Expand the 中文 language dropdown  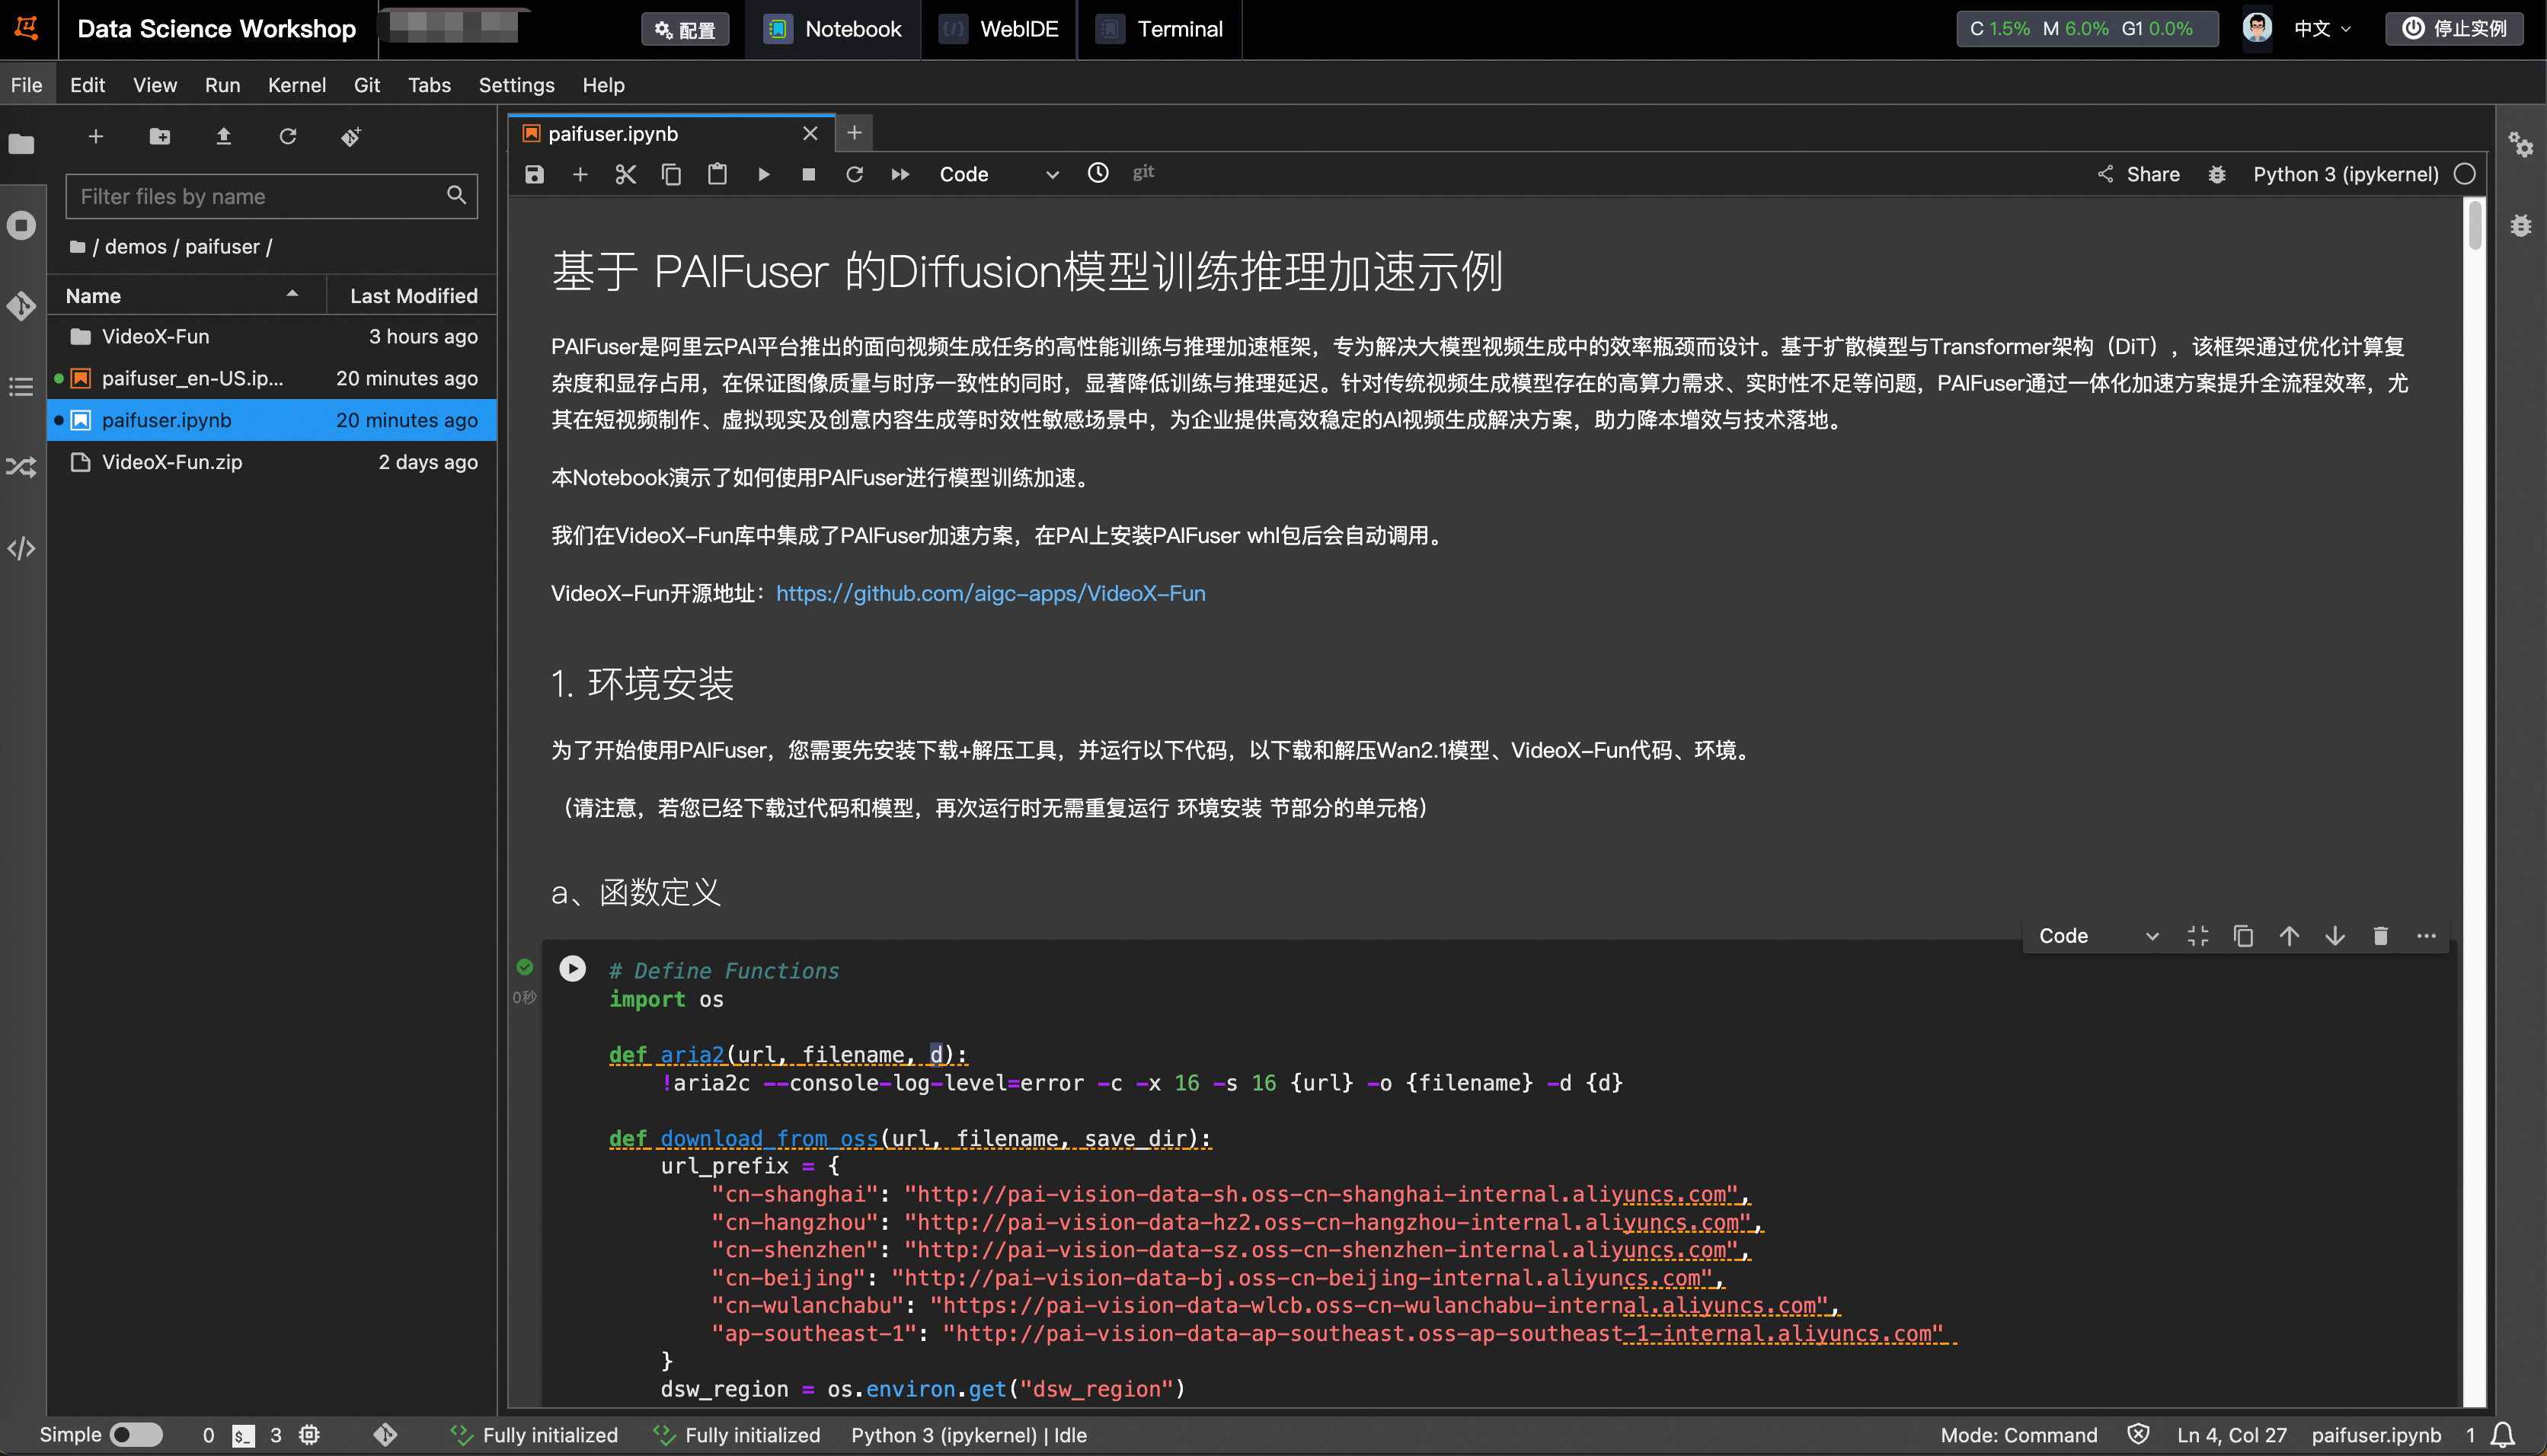pos(2321,28)
